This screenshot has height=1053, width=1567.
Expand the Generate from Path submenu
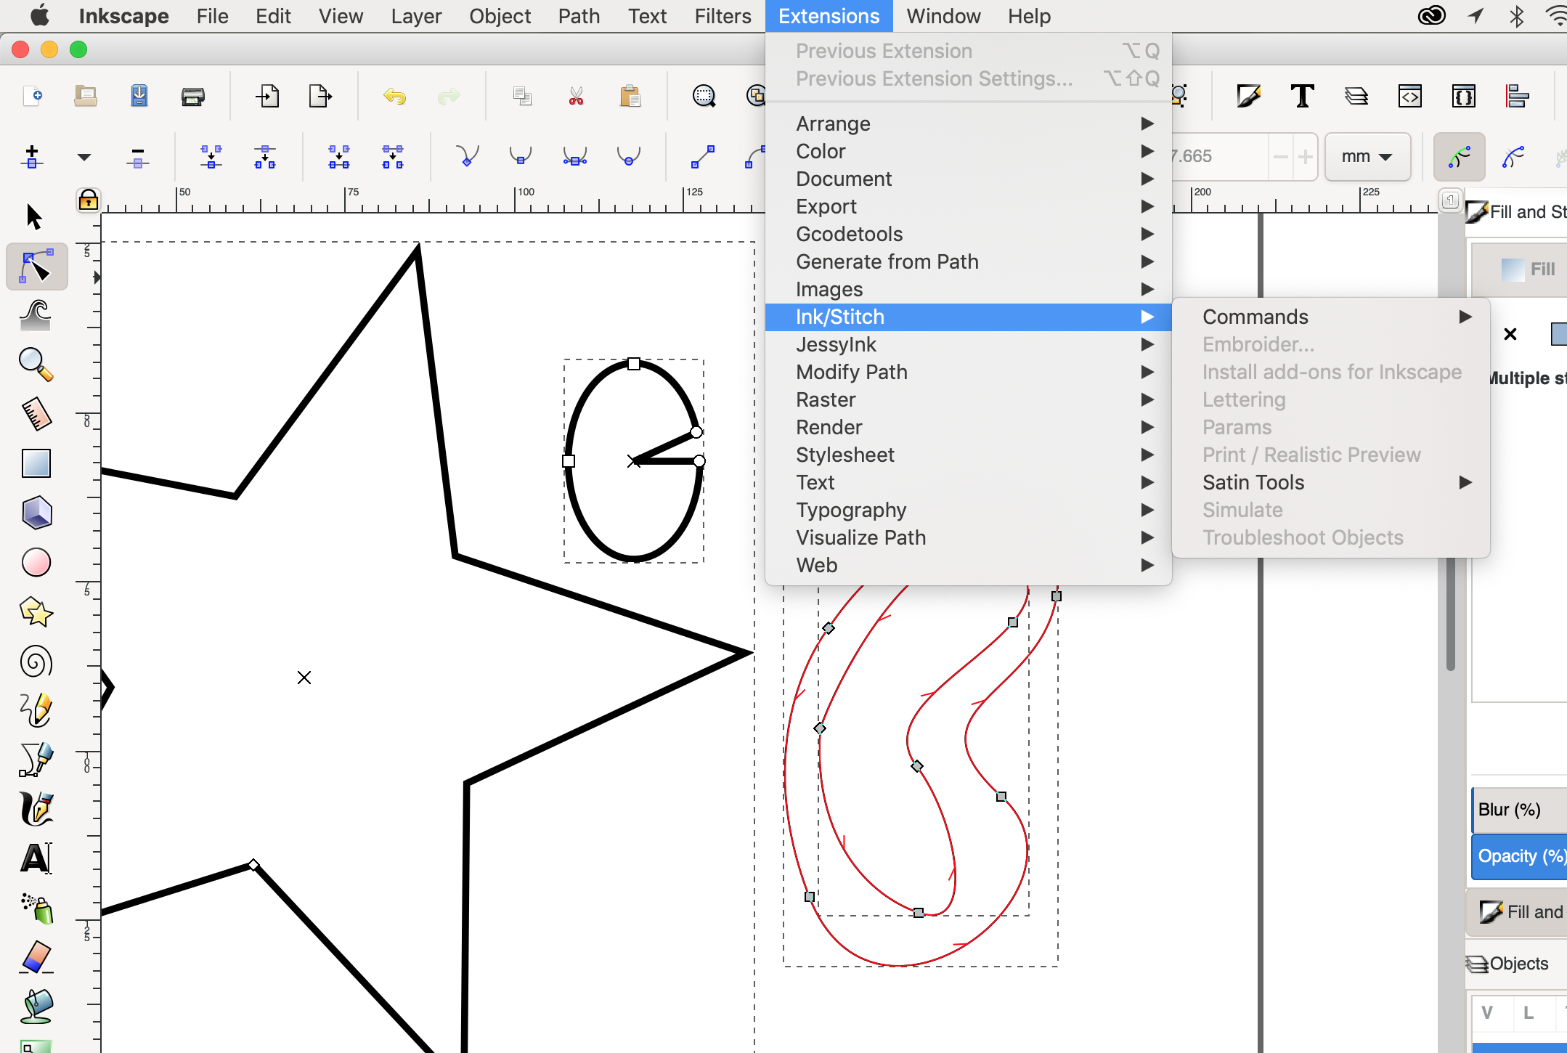click(x=969, y=261)
